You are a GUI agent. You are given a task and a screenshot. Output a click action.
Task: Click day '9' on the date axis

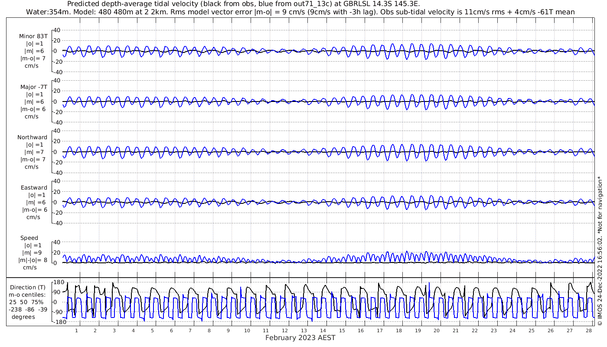[228, 331]
